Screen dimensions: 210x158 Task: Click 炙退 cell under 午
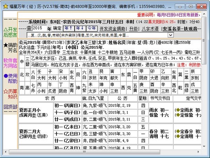[53, 91]
